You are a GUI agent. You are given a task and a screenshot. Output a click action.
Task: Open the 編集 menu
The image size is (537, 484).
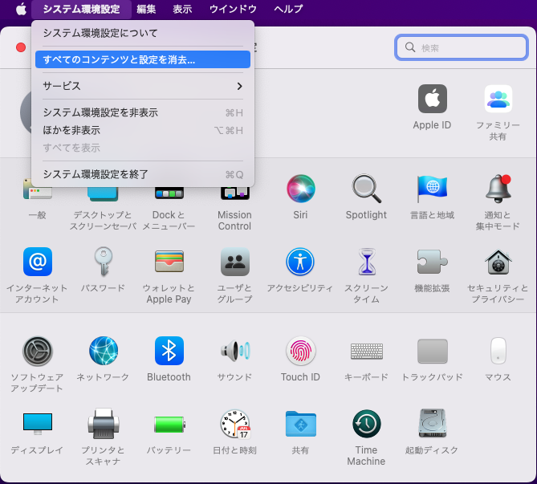146,9
